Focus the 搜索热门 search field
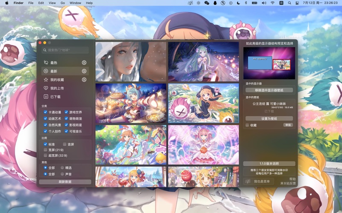 point(65,50)
